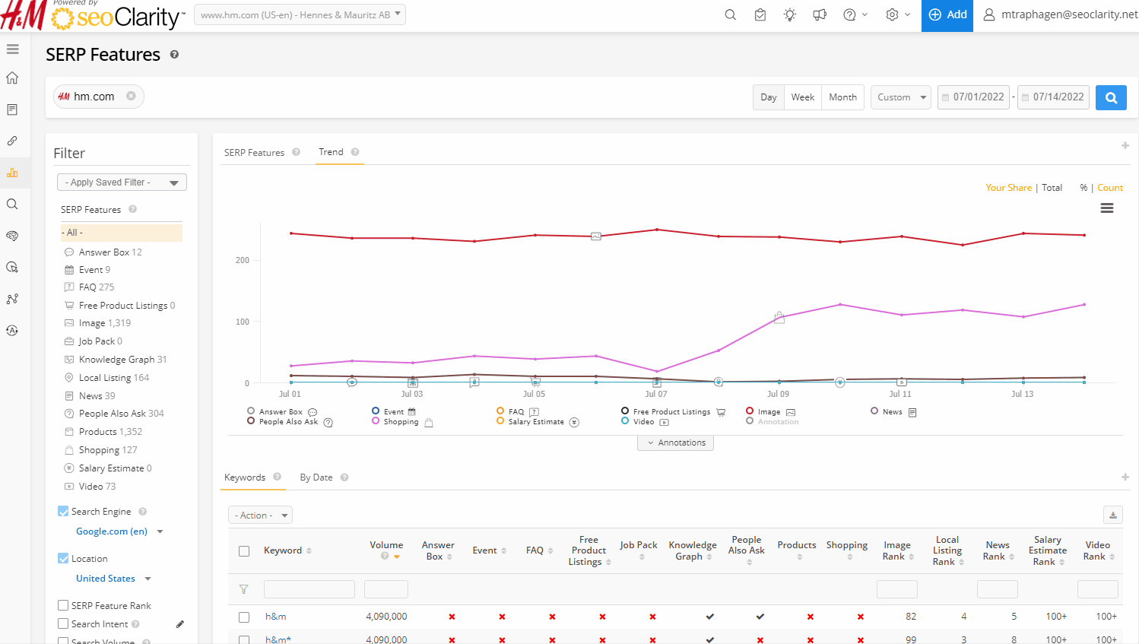This screenshot has width=1139, height=644.
Task: Toggle the Video legend series
Action: (x=645, y=422)
